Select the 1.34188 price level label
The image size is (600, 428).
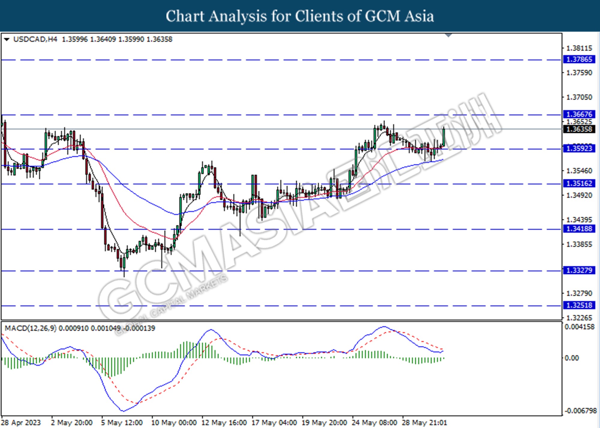(579, 229)
